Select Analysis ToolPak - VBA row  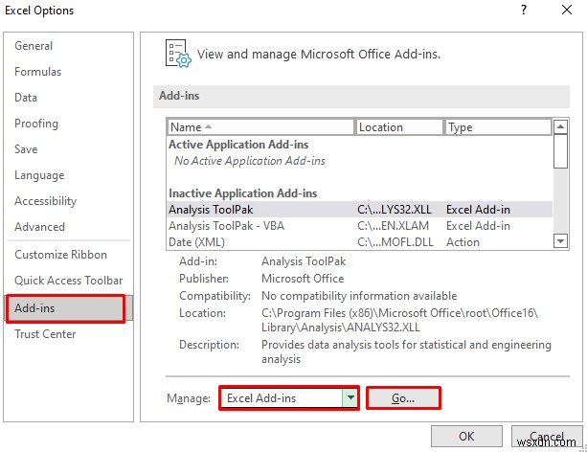pyautogui.click(x=360, y=226)
